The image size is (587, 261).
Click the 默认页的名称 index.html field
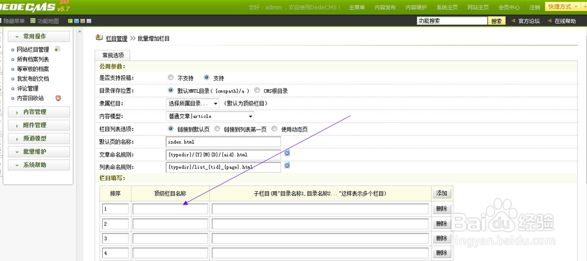[223, 142]
